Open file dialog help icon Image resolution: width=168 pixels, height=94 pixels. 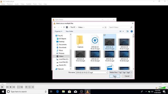(132, 31)
